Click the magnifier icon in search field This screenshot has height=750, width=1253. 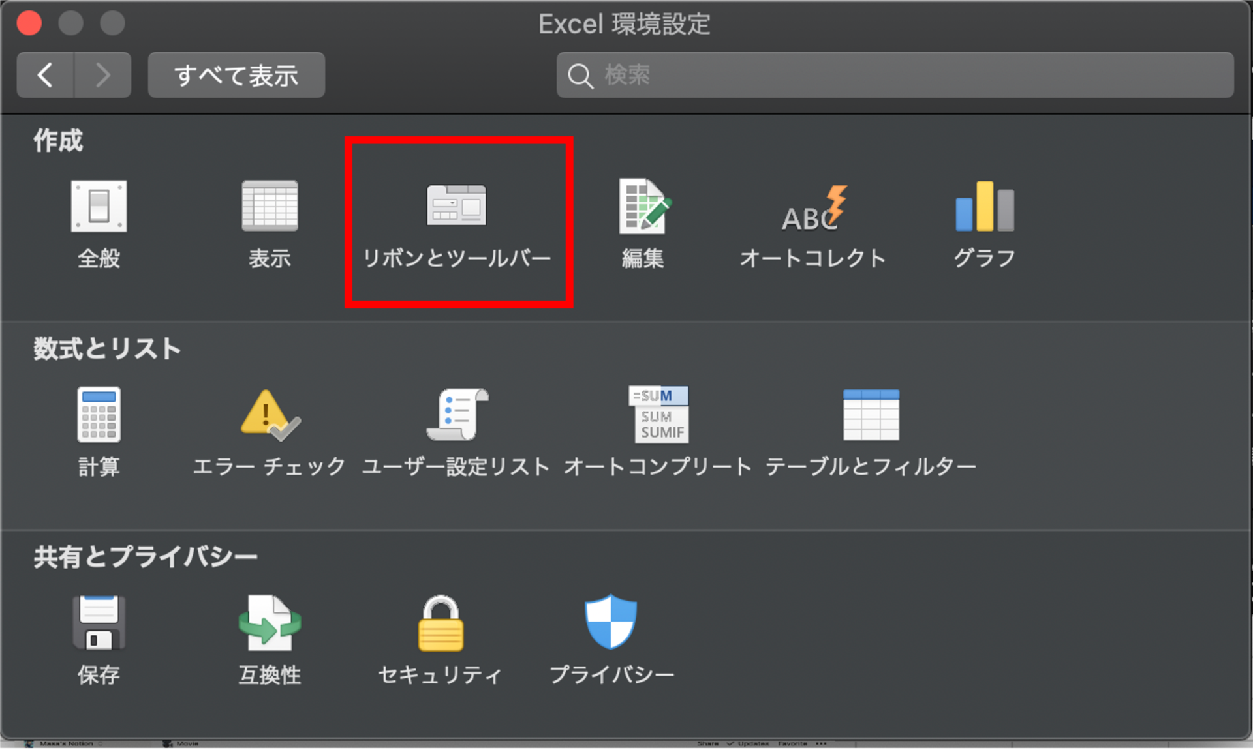point(580,76)
